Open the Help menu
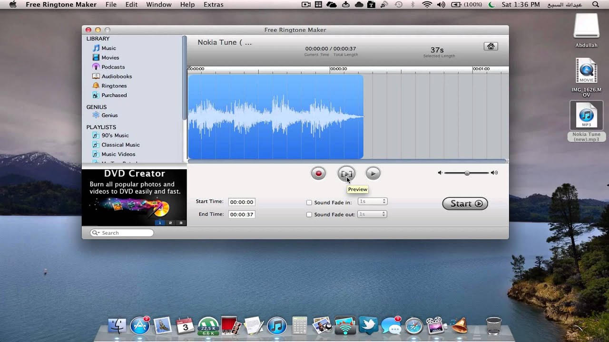This screenshot has height=342, width=609. [x=187, y=4]
